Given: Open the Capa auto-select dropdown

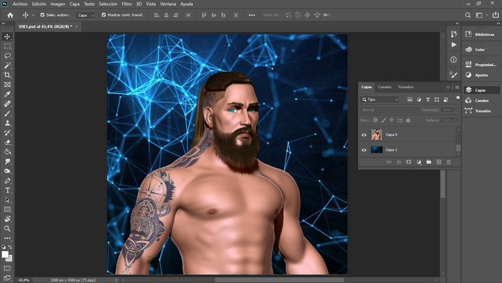Looking at the screenshot, I should (x=85, y=15).
